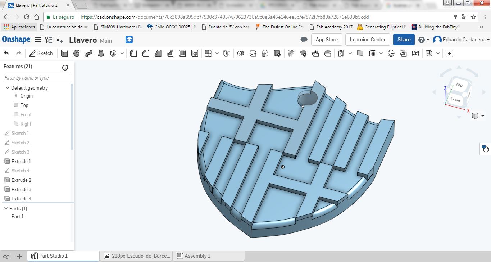Select the Shell tool
The height and width of the screenshot is (262, 491).
coord(182,53)
